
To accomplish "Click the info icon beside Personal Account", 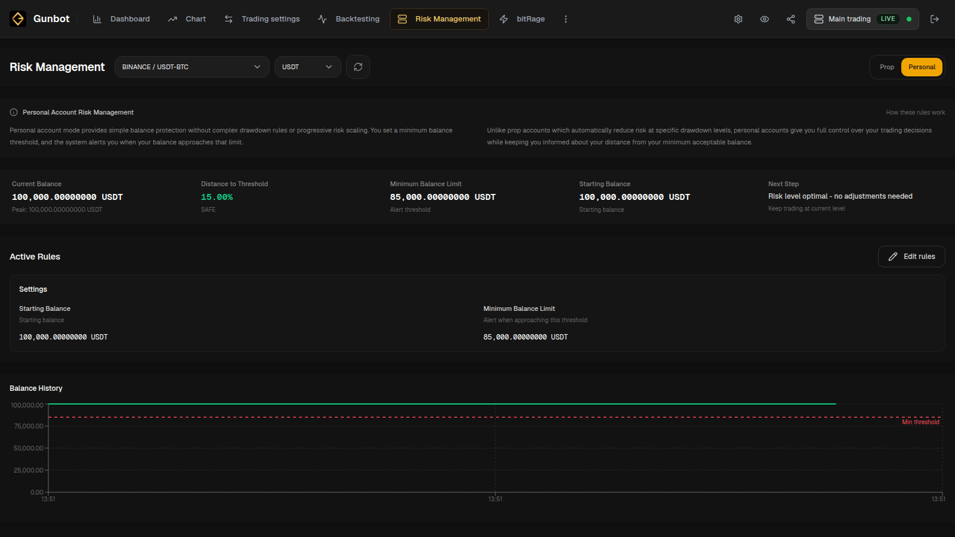I will click(x=14, y=112).
